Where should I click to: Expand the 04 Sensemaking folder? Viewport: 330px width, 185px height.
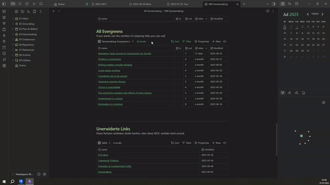click(13, 34)
